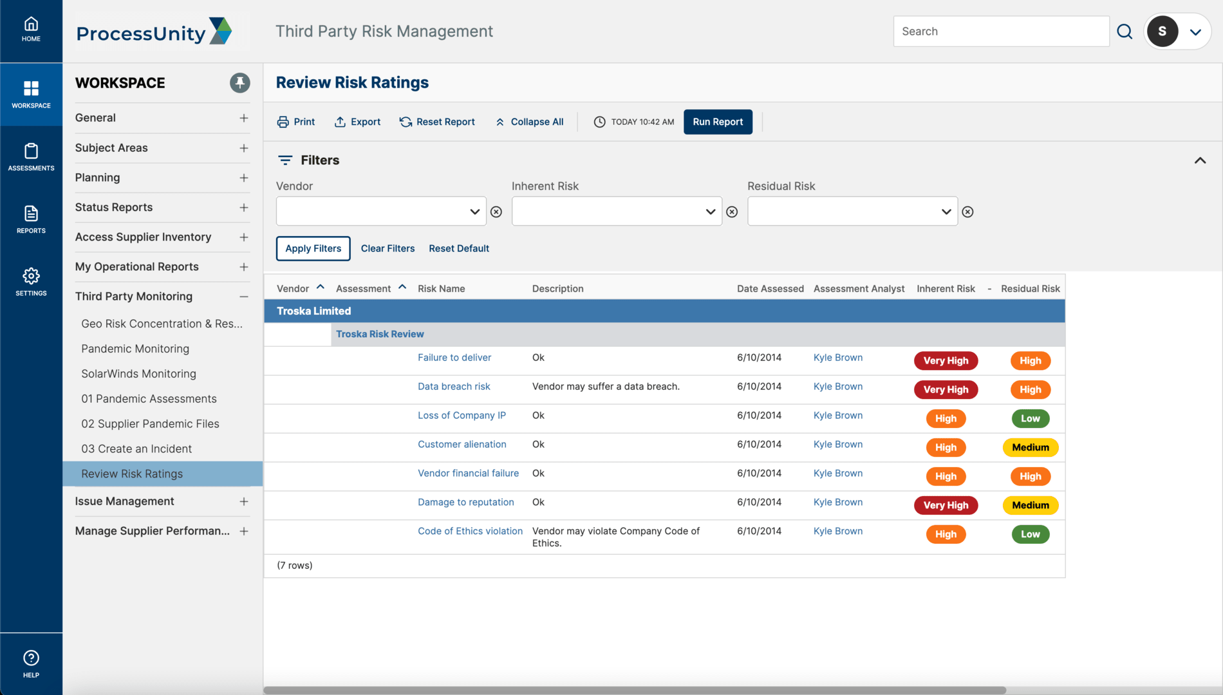This screenshot has width=1223, height=695.
Task: Open Geo Risk Concentration report
Action: (162, 324)
